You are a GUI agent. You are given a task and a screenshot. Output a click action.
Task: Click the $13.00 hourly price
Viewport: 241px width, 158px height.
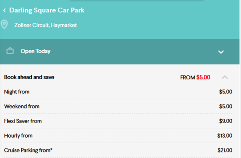pos(225,136)
